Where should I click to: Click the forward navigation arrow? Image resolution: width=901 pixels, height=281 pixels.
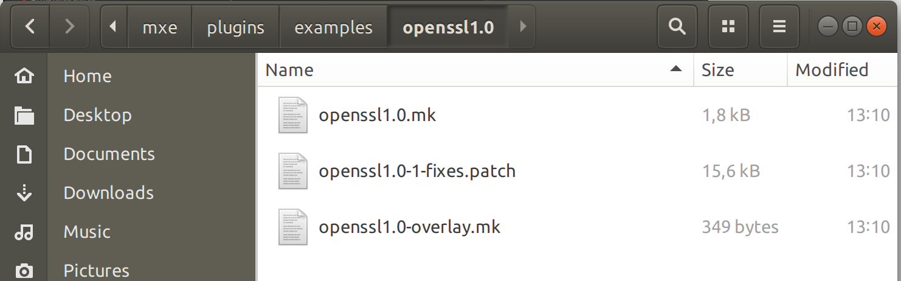tap(69, 27)
